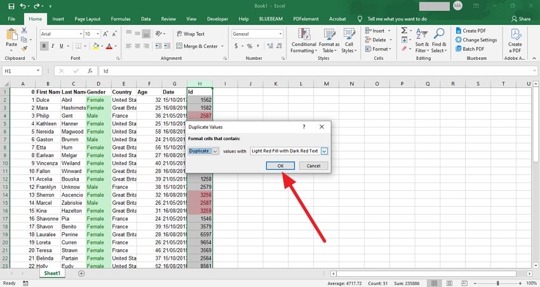The width and height of the screenshot is (540, 287).
Task: Open the General number format dropdown
Action: point(280,34)
